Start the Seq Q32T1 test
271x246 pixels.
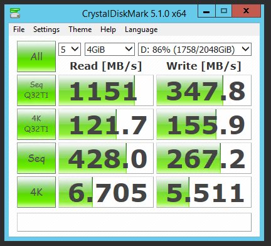coord(36,90)
